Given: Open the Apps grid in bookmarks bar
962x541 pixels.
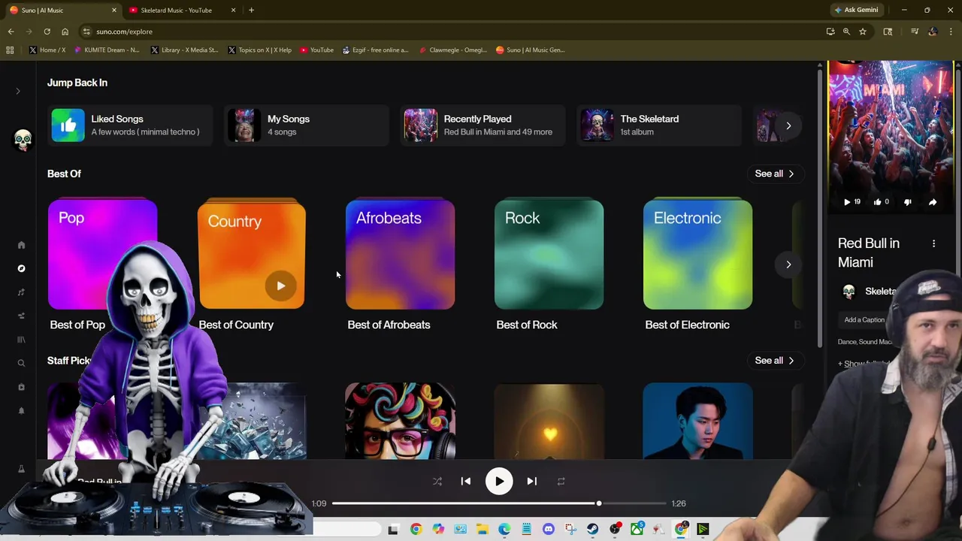Looking at the screenshot, I should click(x=10, y=50).
